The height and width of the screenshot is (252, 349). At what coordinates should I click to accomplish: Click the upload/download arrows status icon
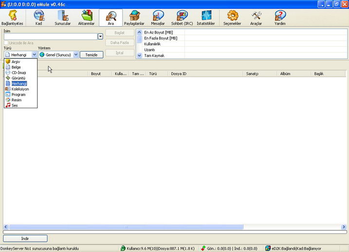(203, 248)
